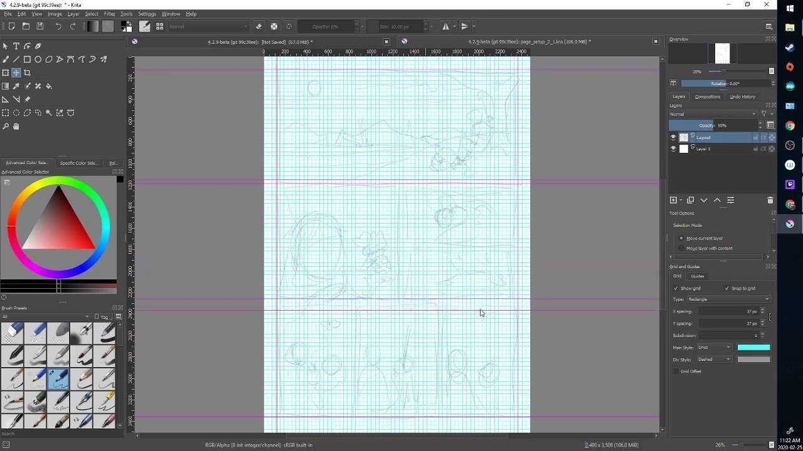Toggle horizontal mirror tool
803x451 pixels.
(x=446, y=26)
